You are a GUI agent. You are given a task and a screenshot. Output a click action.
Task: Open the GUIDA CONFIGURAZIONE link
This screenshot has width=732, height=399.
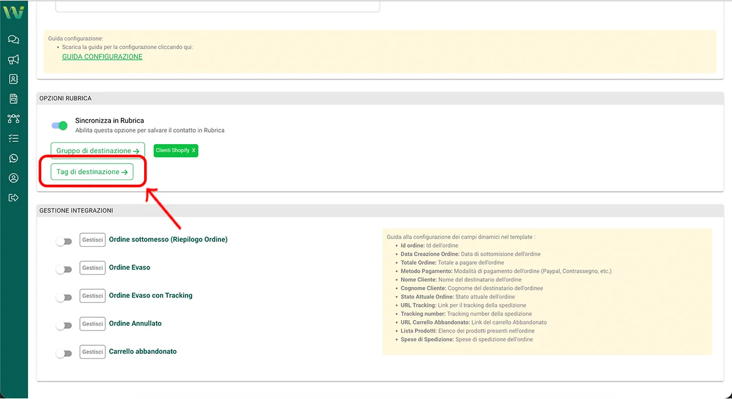[102, 57]
